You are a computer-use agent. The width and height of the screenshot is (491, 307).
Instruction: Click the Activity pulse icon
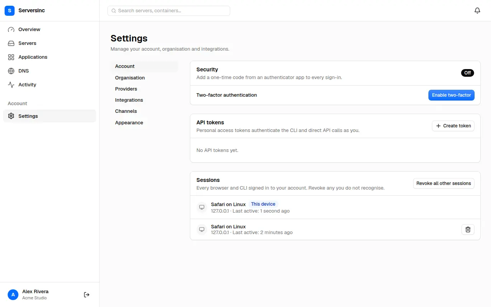tap(11, 85)
